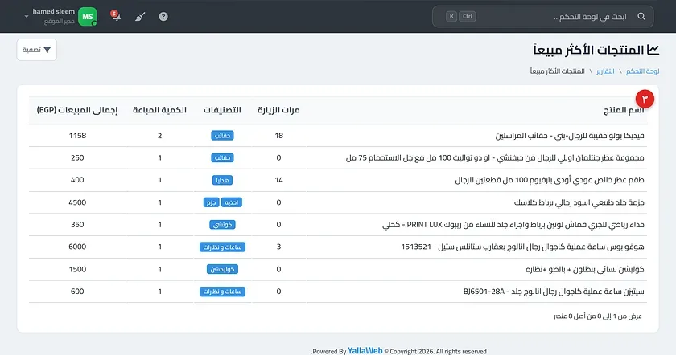This screenshot has width=676, height=355.
Task: Sort by مرات الزيارة column header
Action: 278,110
